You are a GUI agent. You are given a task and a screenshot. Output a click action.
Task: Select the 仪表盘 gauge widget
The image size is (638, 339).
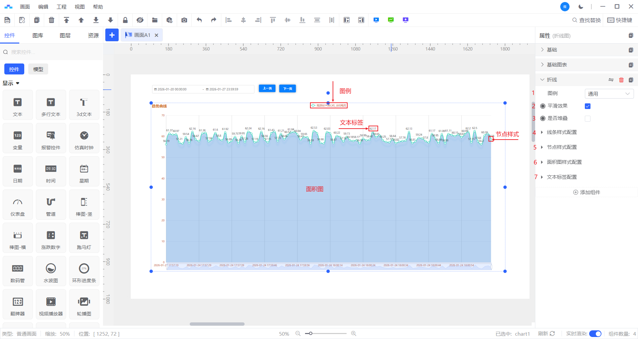click(x=18, y=205)
